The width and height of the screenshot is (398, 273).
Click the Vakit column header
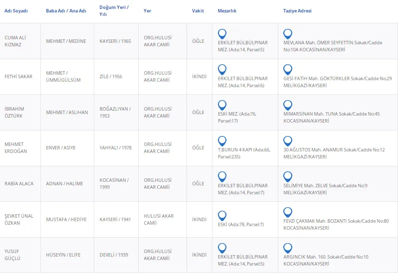(198, 11)
